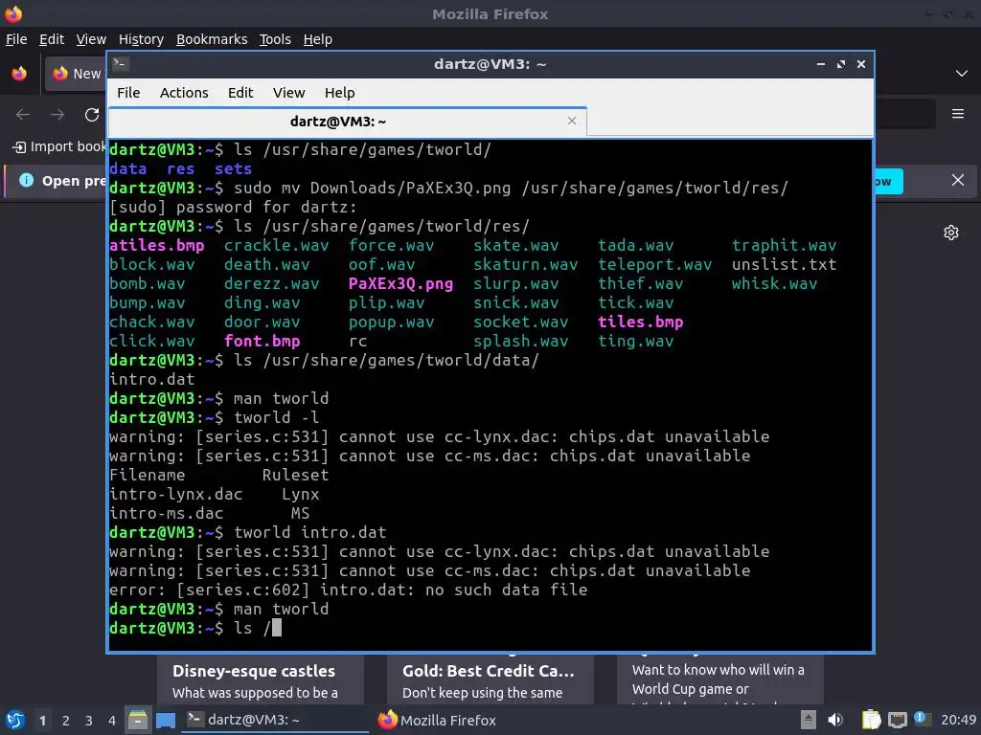Click the cyan notification button ending in 'ow'
Screen dimensions: 981x735
pyautogui.click(x=888, y=181)
